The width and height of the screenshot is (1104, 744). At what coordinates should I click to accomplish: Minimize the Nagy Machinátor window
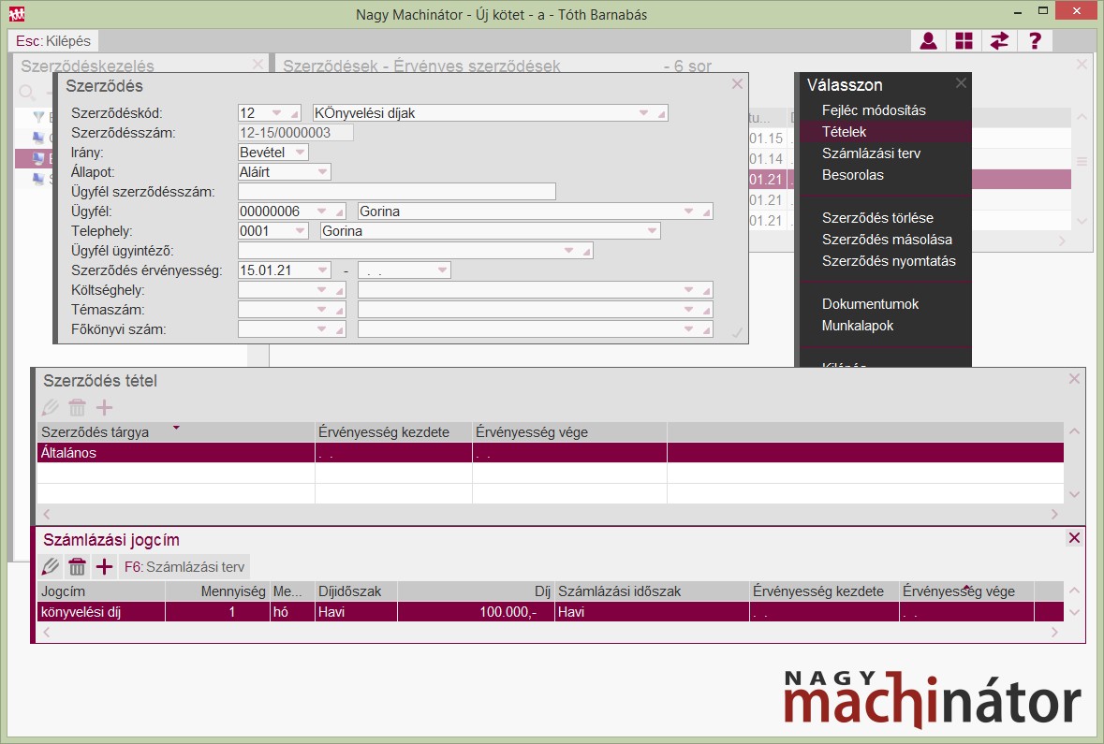point(1018,13)
